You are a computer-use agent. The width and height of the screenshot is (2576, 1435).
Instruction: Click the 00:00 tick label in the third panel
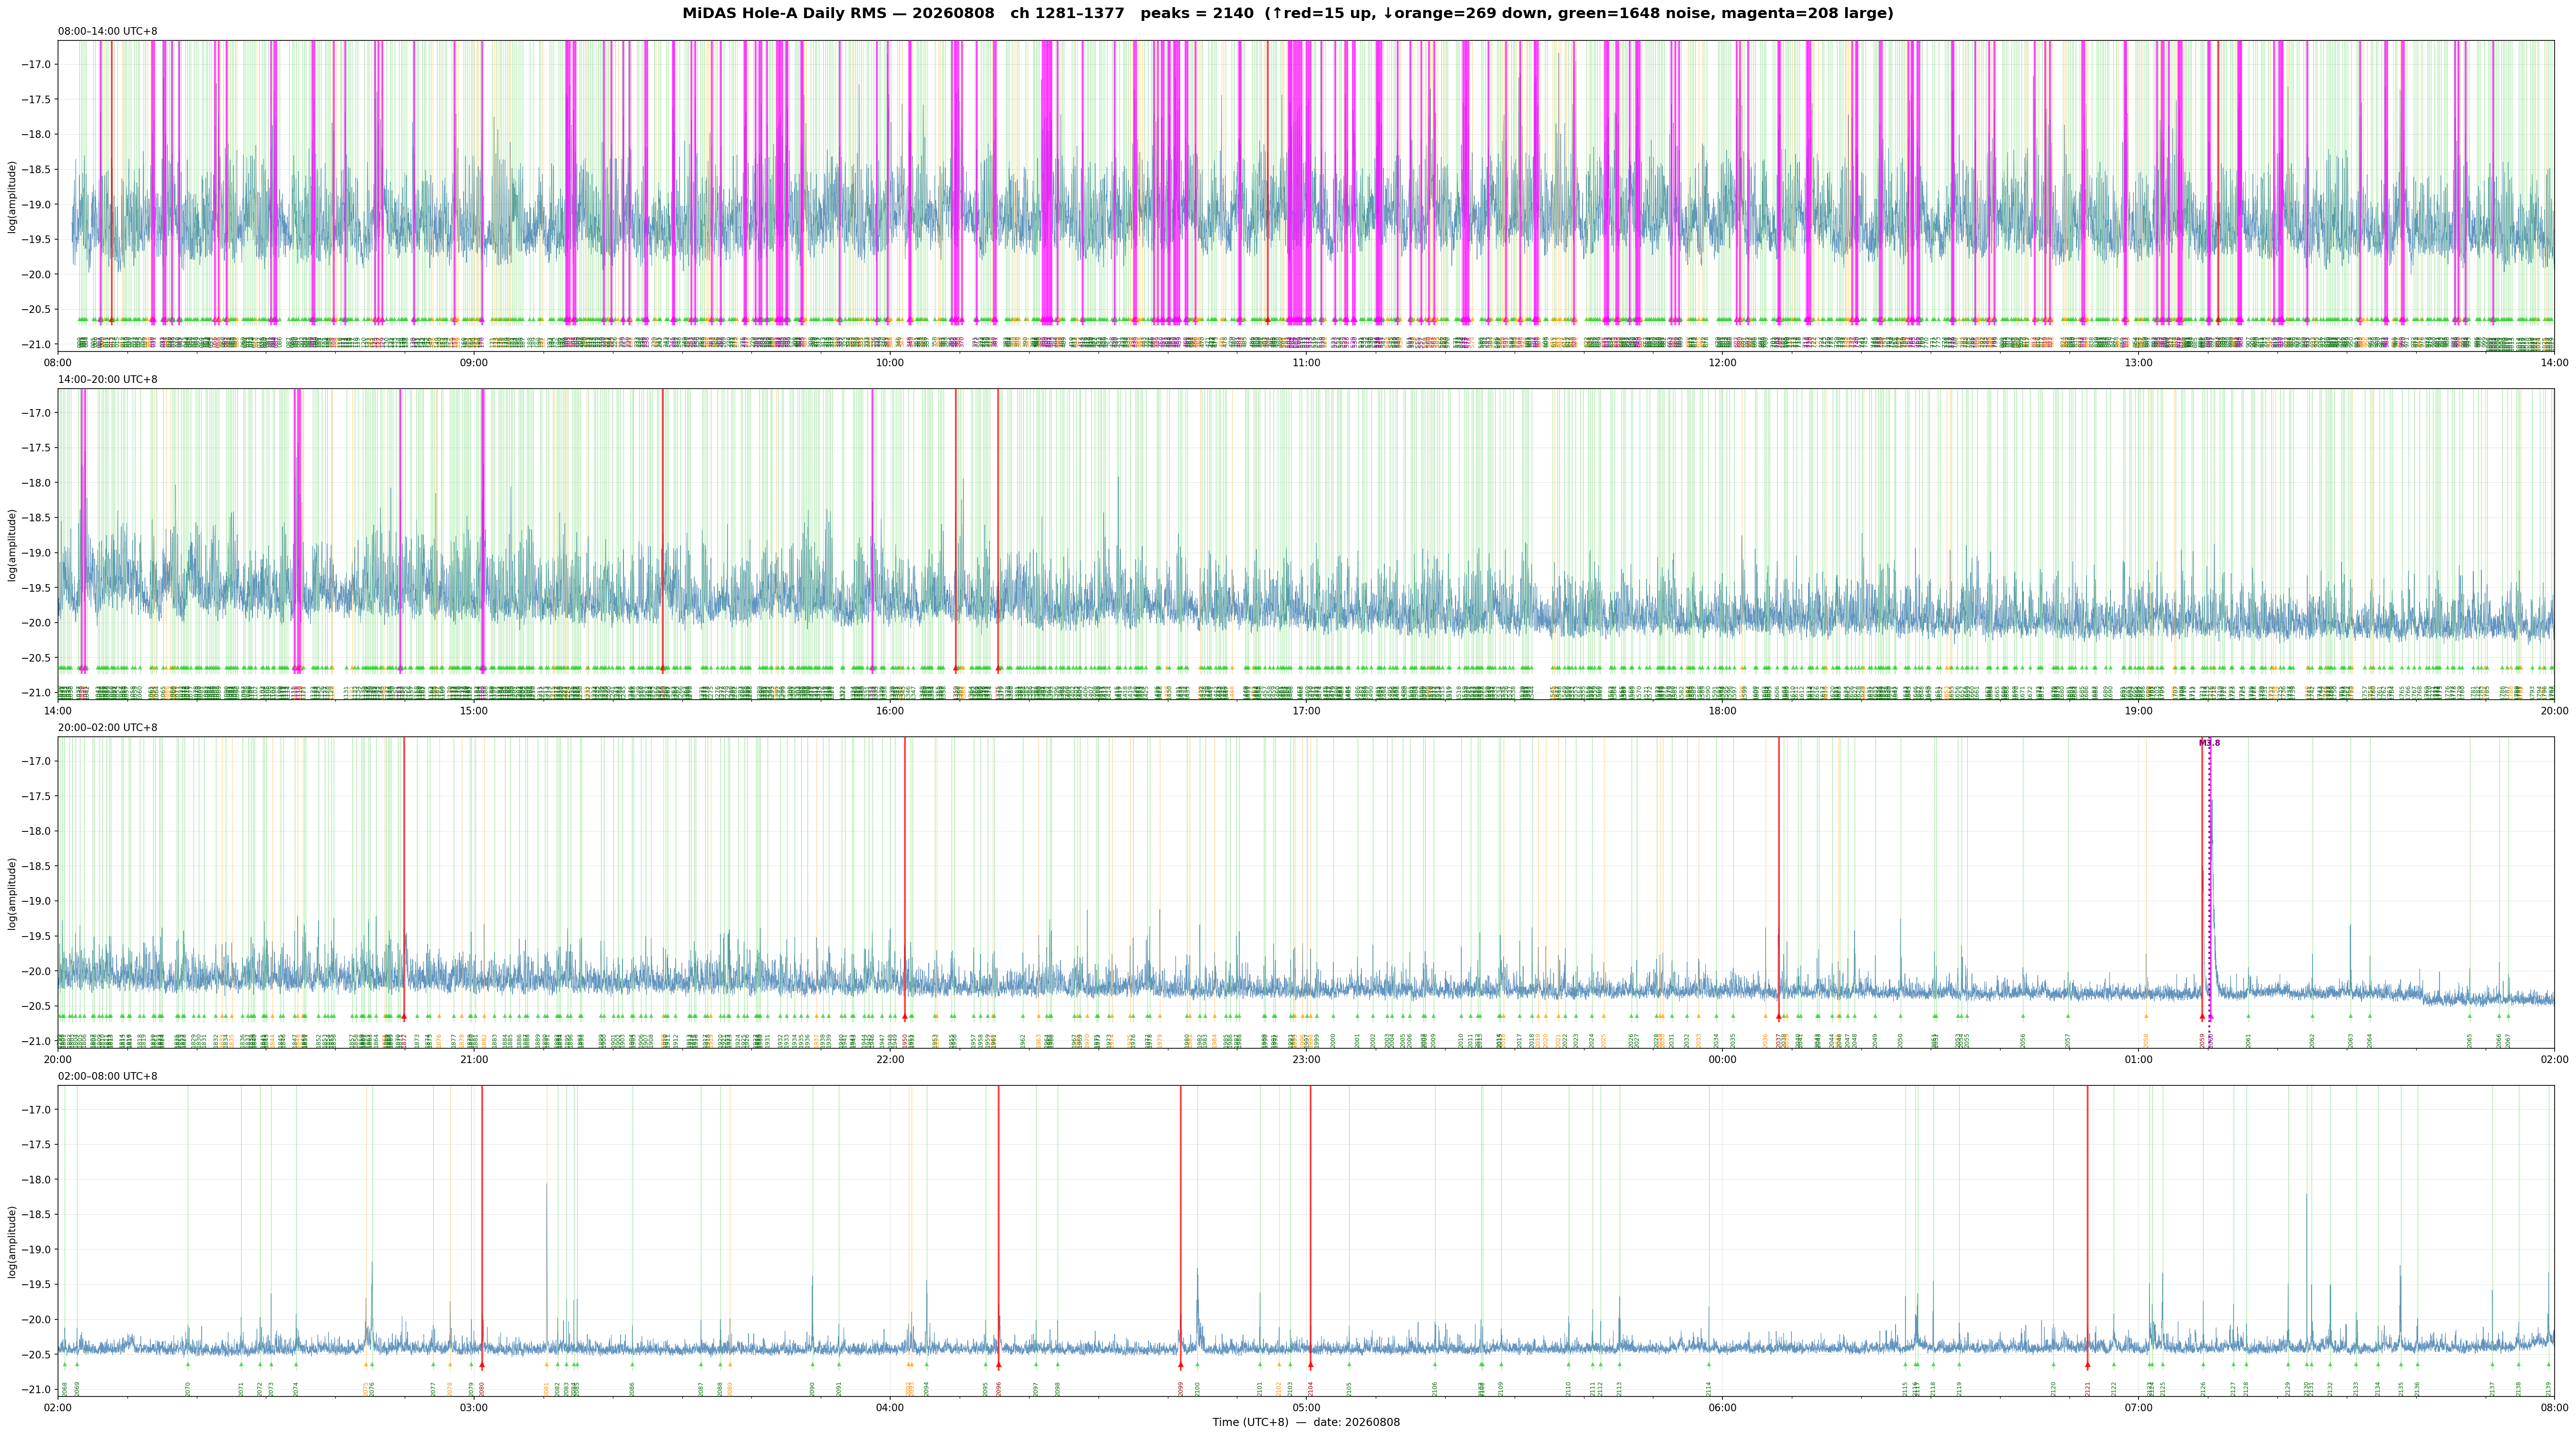1722,1059
